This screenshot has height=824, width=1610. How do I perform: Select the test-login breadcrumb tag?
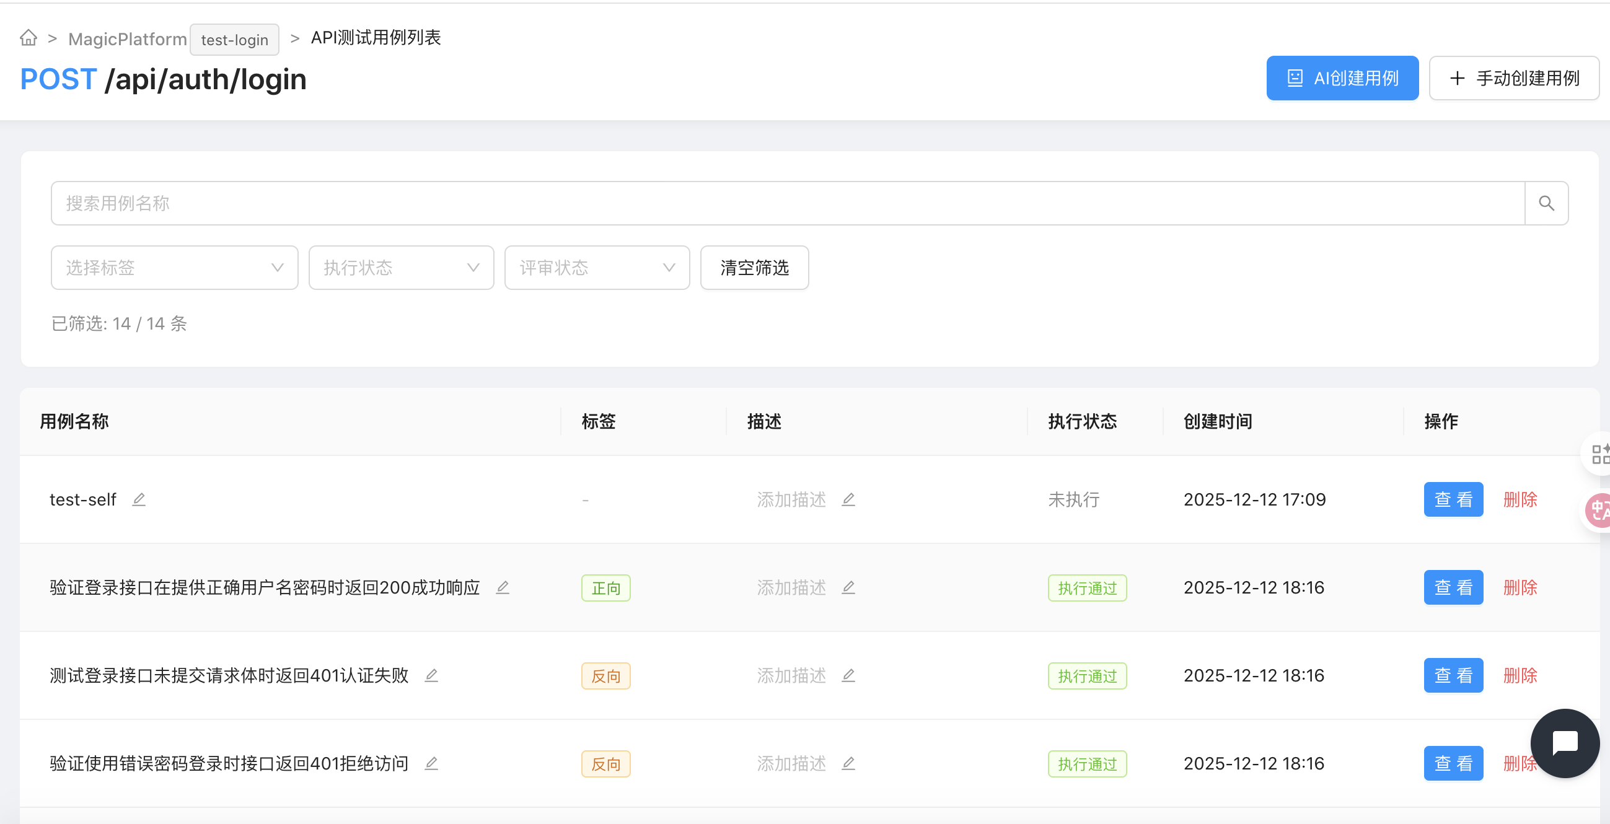(x=234, y=40)
